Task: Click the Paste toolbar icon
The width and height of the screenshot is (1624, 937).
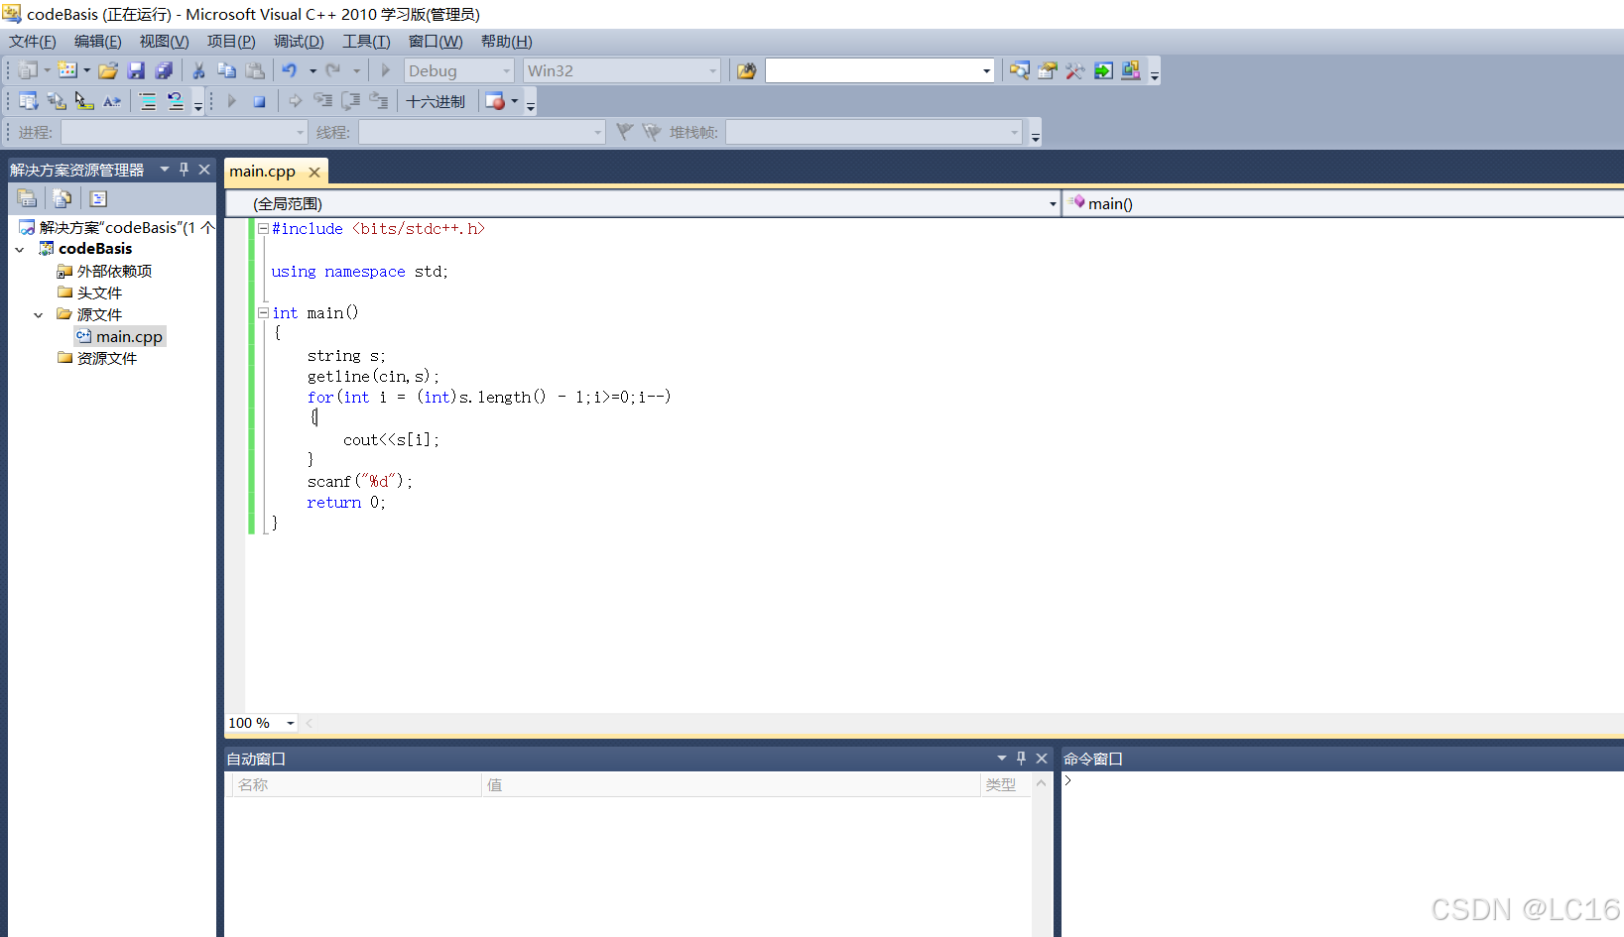Action: coord(255,69)
